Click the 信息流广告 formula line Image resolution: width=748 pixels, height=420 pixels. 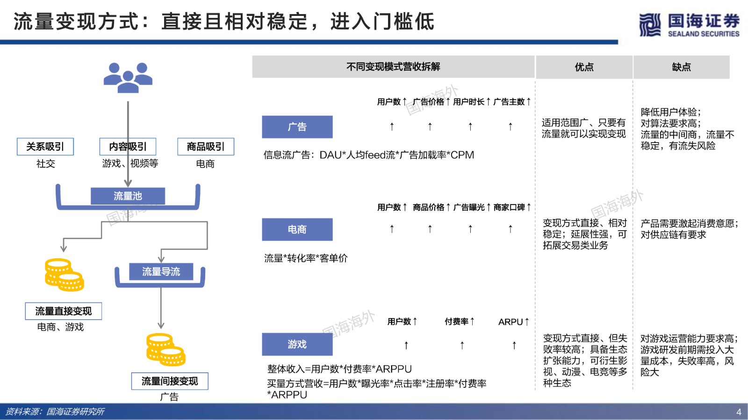point(369,155)
